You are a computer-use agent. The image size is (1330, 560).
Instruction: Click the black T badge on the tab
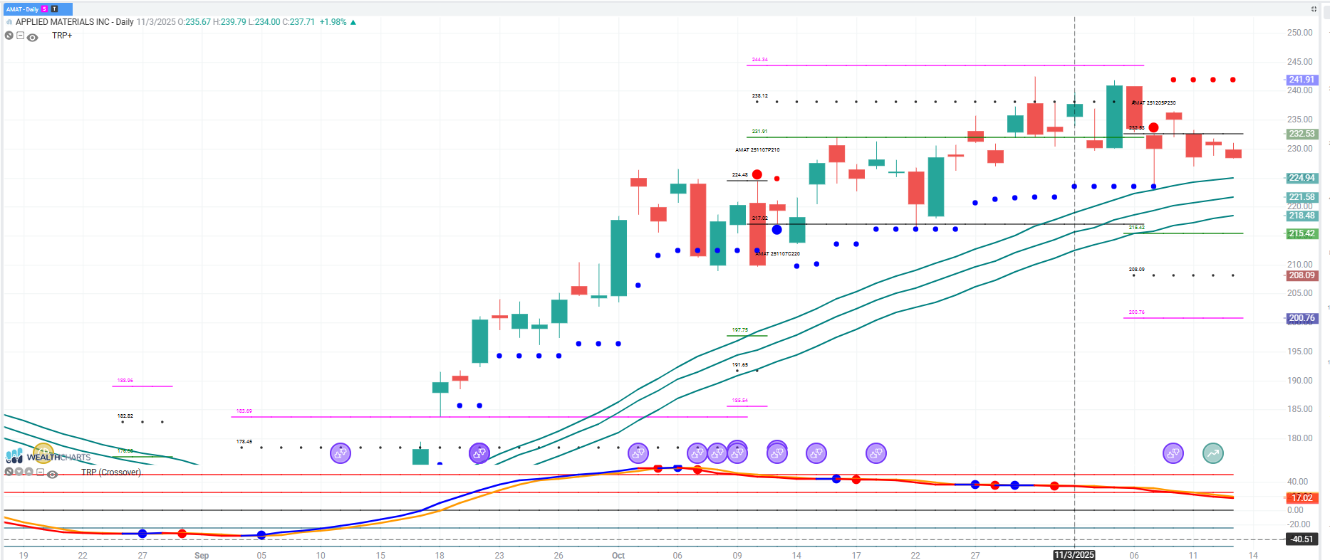[54, 9]
